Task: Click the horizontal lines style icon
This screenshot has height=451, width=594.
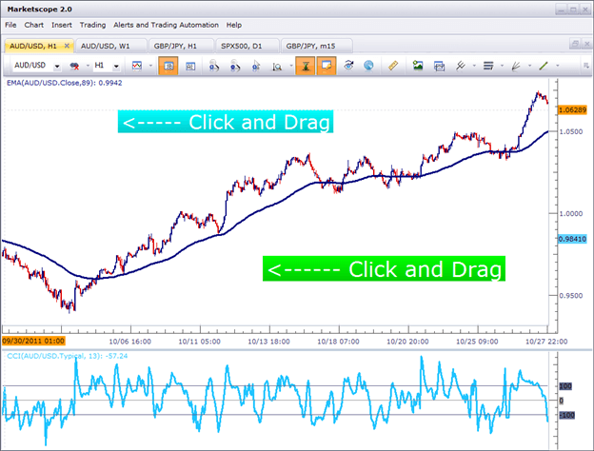Action: click(487, 66)
